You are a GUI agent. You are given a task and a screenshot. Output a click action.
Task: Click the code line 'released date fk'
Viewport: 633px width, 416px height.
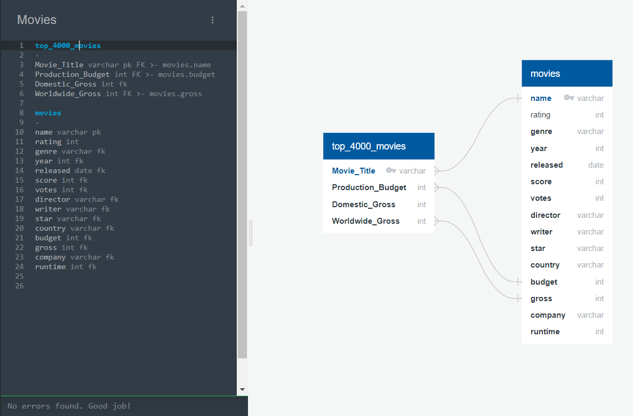[x=70, y=170]
